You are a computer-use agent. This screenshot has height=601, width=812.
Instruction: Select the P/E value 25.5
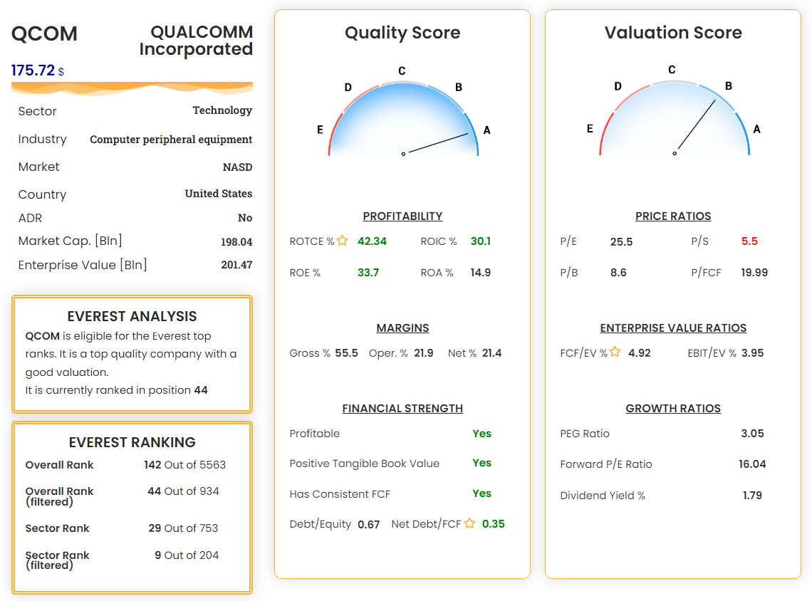point(621,241)
